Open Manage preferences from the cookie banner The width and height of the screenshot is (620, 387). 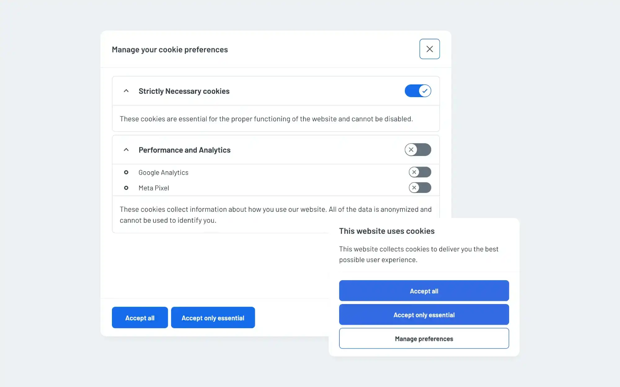pyautogui.click(x=424, y=338)
